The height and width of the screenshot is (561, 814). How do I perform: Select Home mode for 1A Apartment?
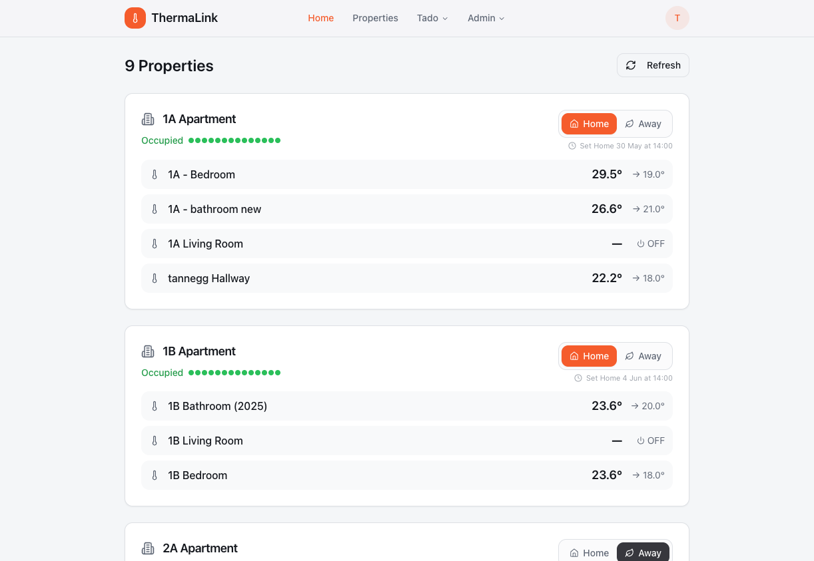click(589, 124)
